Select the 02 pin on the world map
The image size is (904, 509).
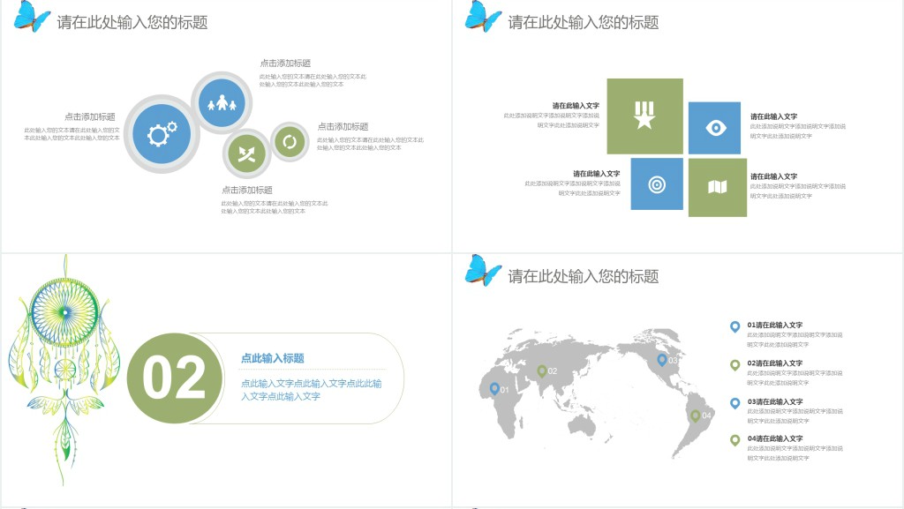(x=542, y=371)
